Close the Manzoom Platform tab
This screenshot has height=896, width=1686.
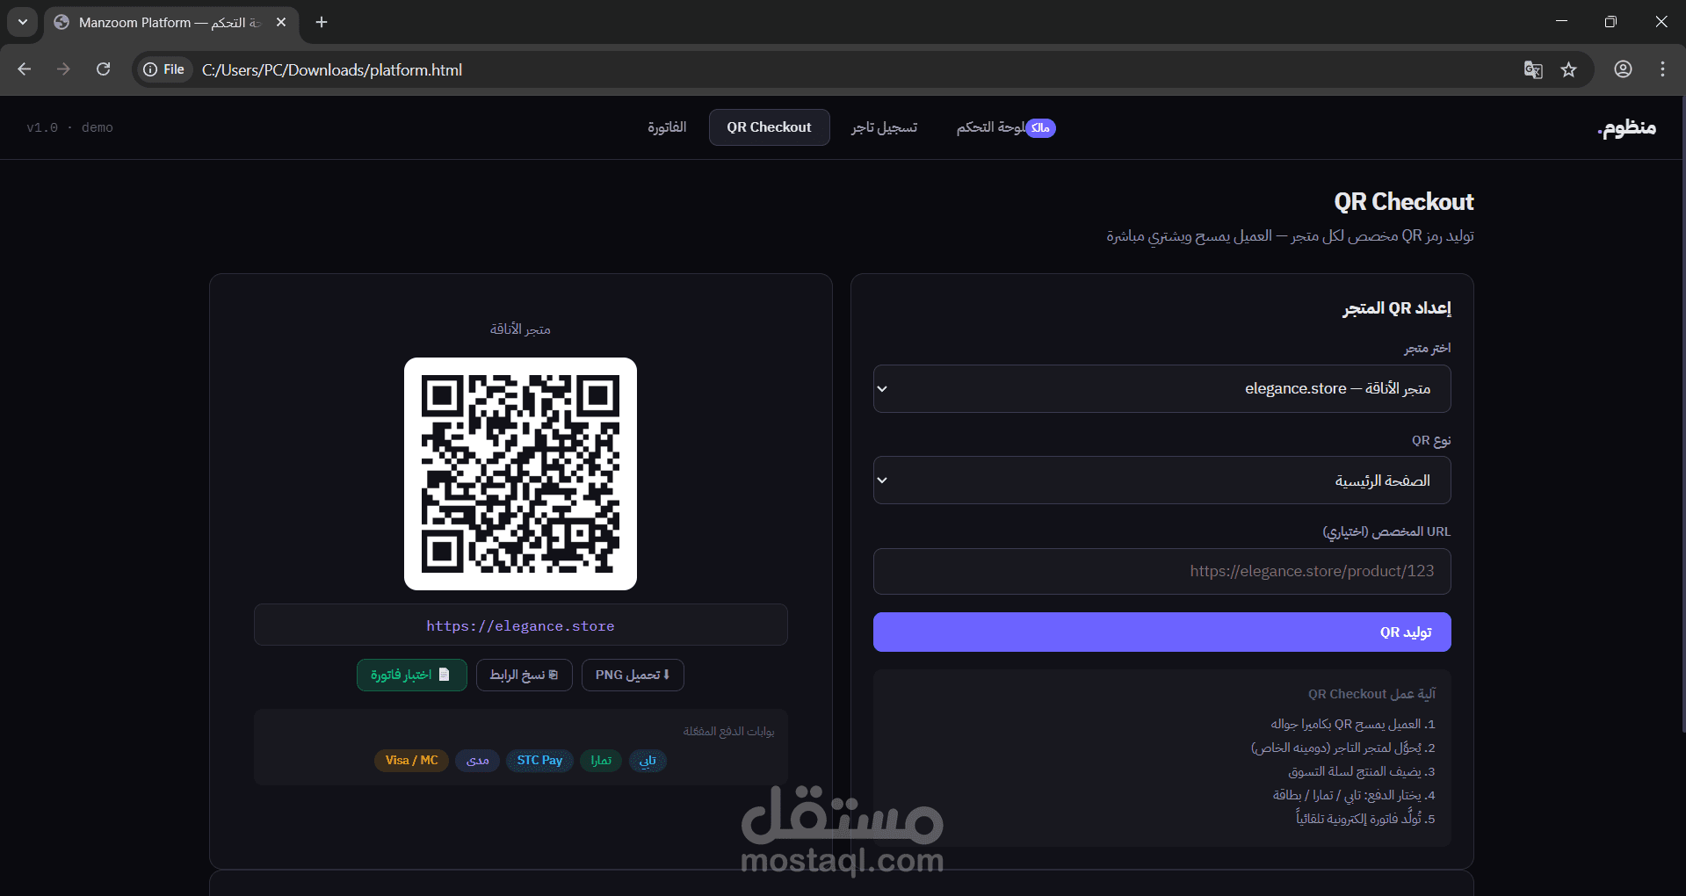tap(281, 22)
